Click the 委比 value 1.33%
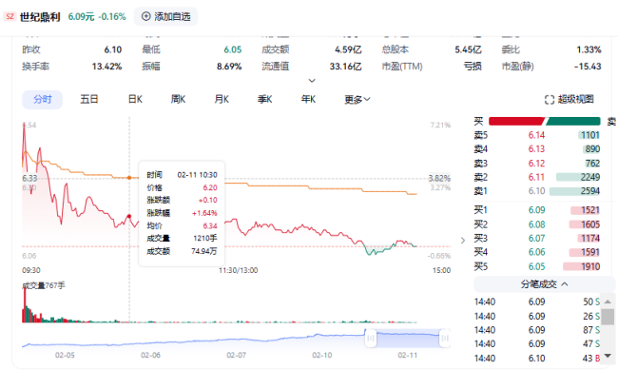Viewport: 618px width, 370px height. (589, 49)
